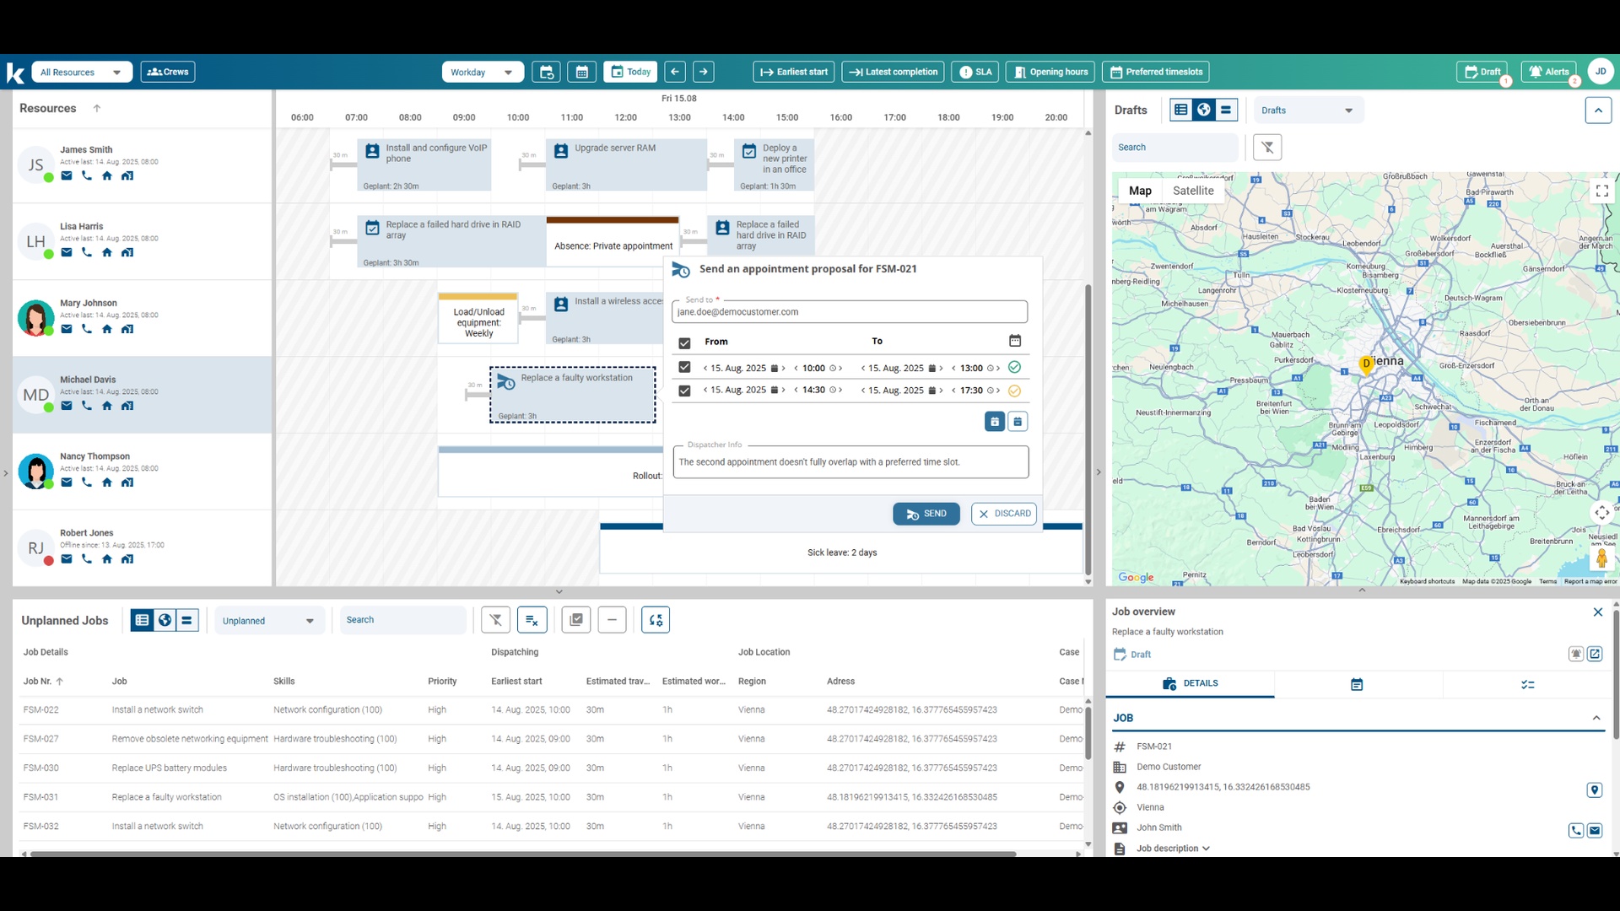Image resolution: width=1620 pixels, height=911 pixels.
Task: Click the phone icon next to John Smith
Action: click(x=1575, y=830)
